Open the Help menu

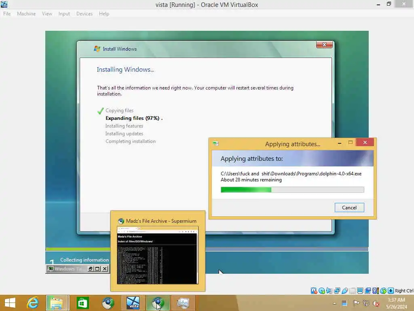pyautogui.click(x=104, y=14)
